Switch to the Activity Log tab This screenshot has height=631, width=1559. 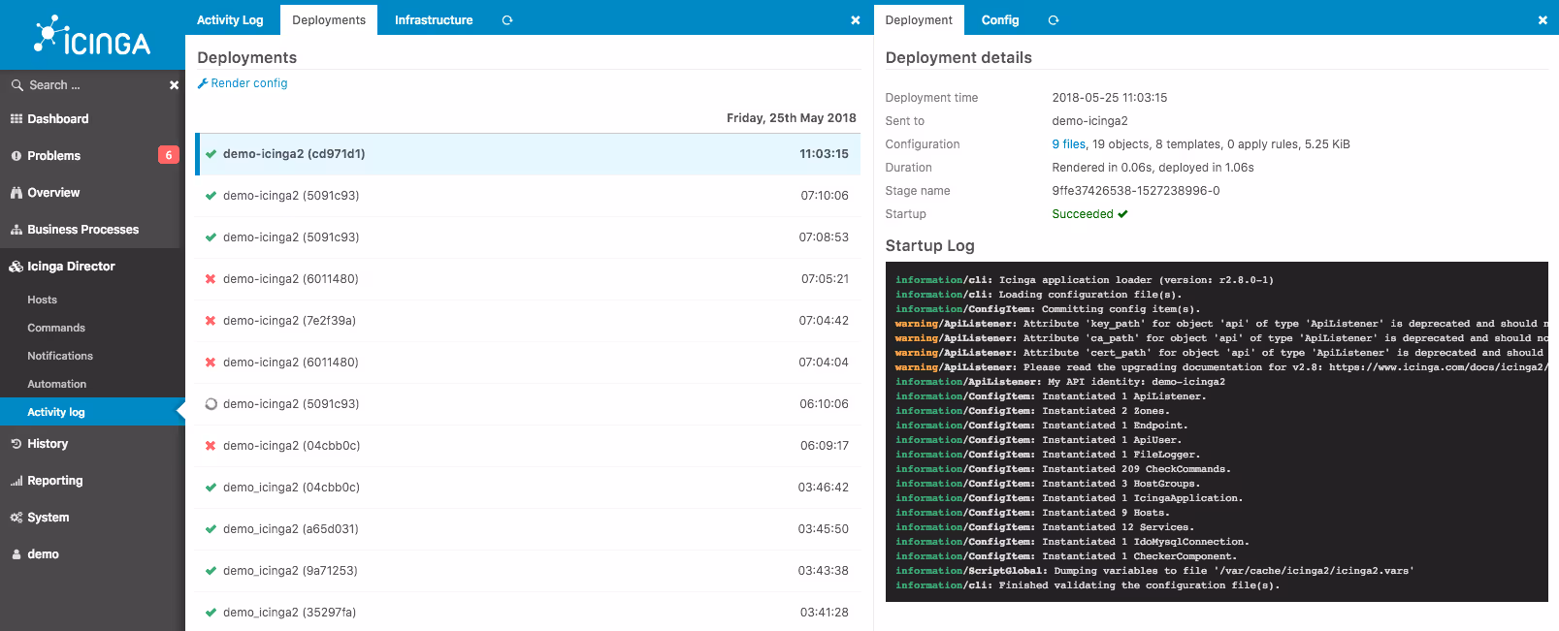230,20
